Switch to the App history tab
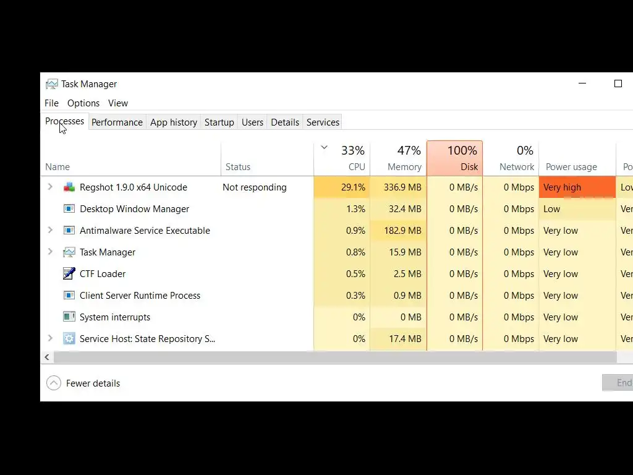 [174, 122]
